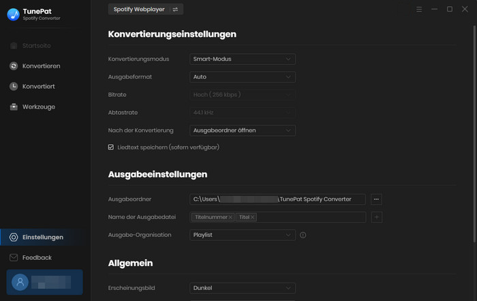Open the Abtastrate 44.1 kHz dropdown

click(x=243, y=113)
